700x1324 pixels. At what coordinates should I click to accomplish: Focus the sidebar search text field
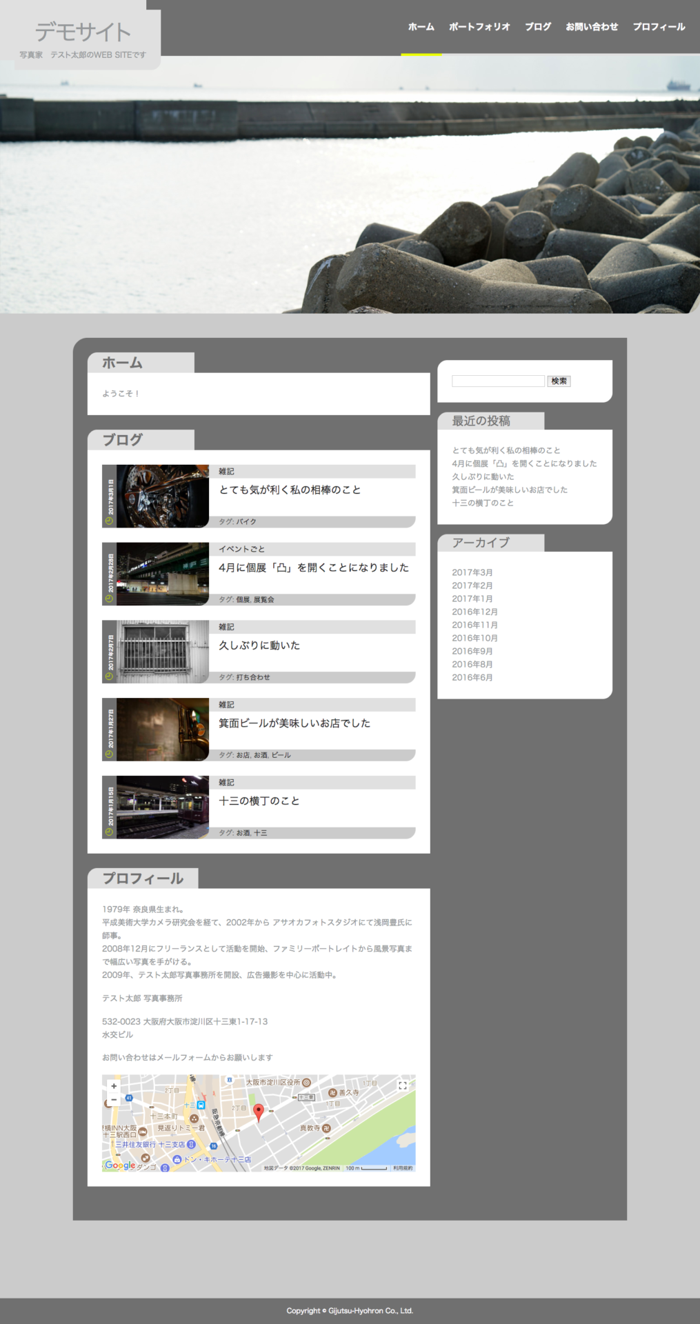tap(498, 381)
